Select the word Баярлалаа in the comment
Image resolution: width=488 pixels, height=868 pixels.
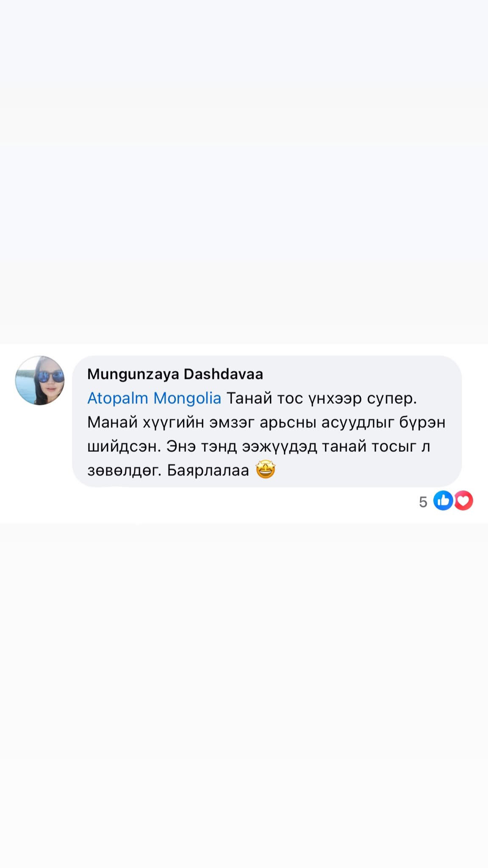(x=208, y=471)
